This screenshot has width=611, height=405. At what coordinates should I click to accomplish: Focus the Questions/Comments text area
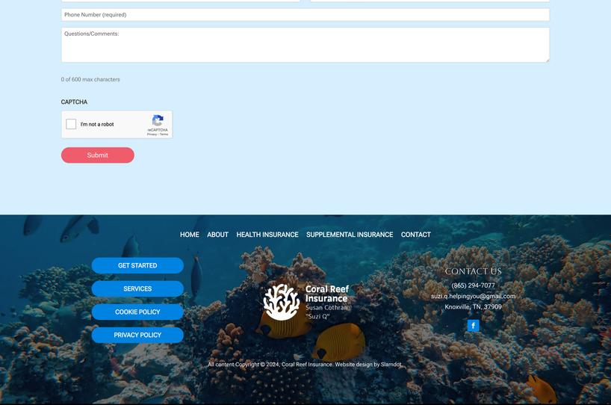(x=305, y=45)
